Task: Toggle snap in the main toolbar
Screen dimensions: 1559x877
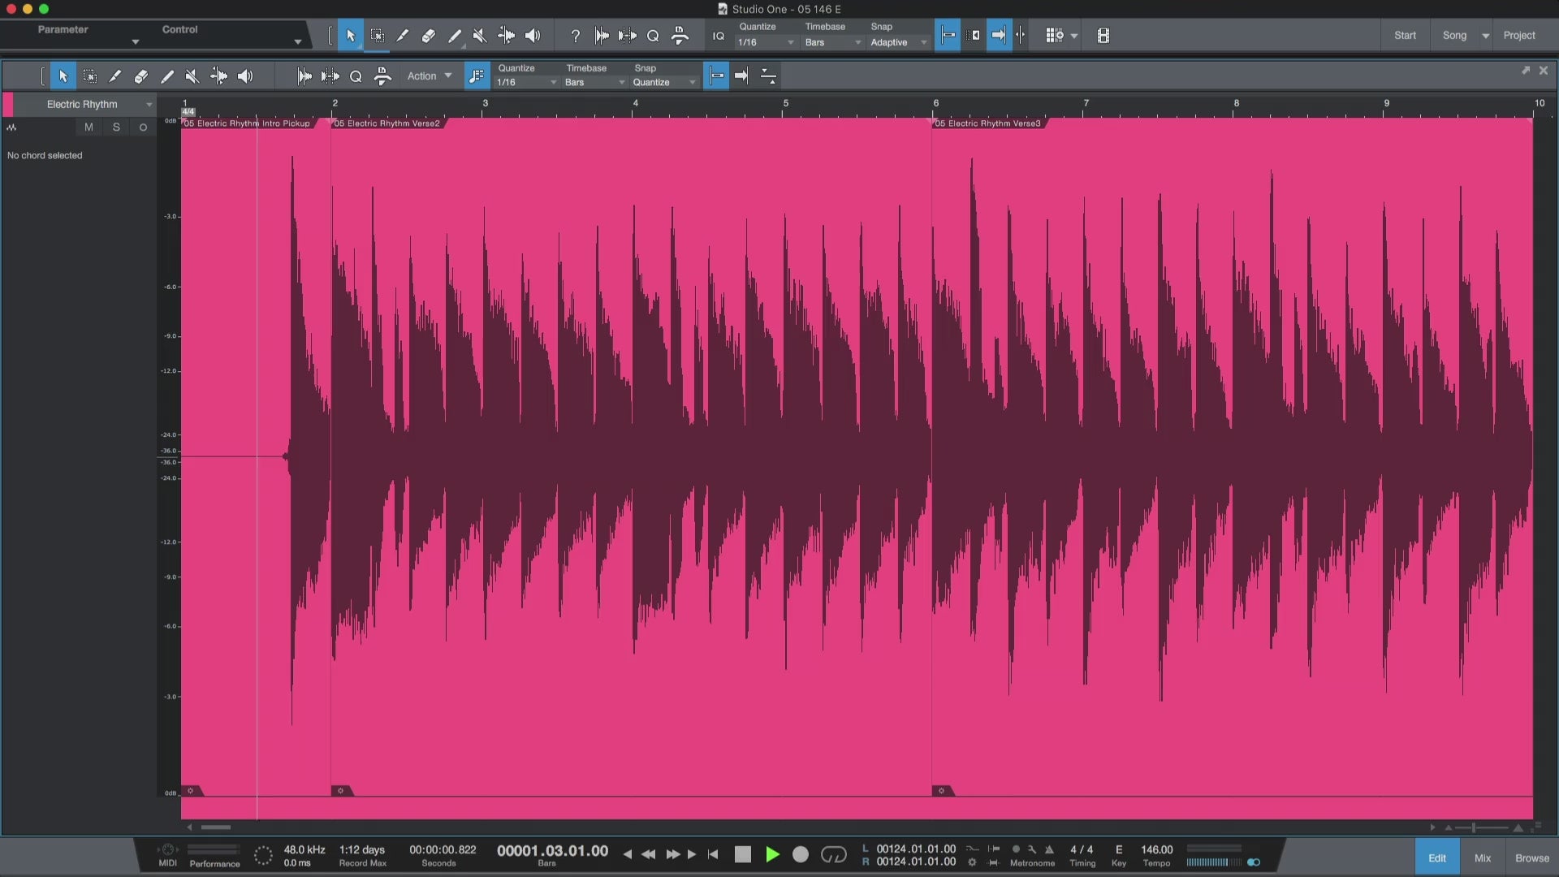Action: 948,36
